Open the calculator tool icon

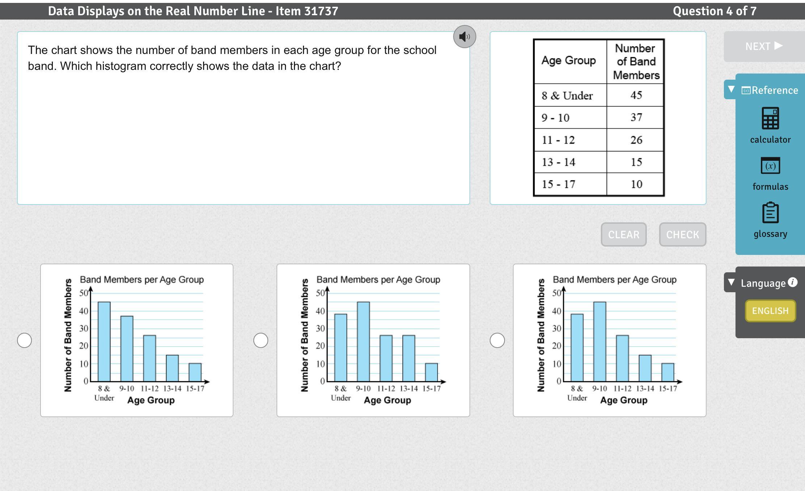(x=770, y=118)
